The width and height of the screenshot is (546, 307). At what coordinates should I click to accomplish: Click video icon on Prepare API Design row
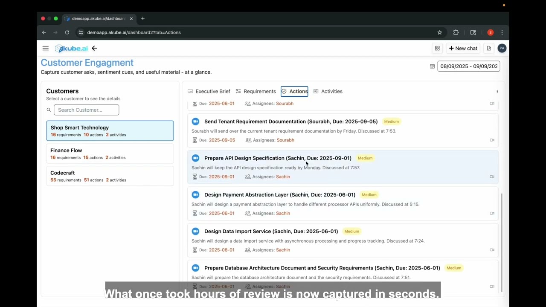click(492, 177)
